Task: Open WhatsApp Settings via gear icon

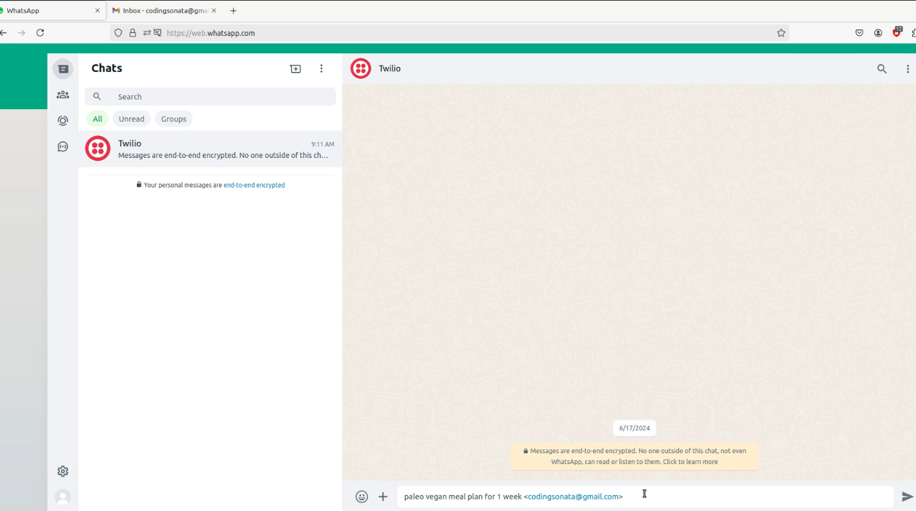Action: (x=62, y=471)
